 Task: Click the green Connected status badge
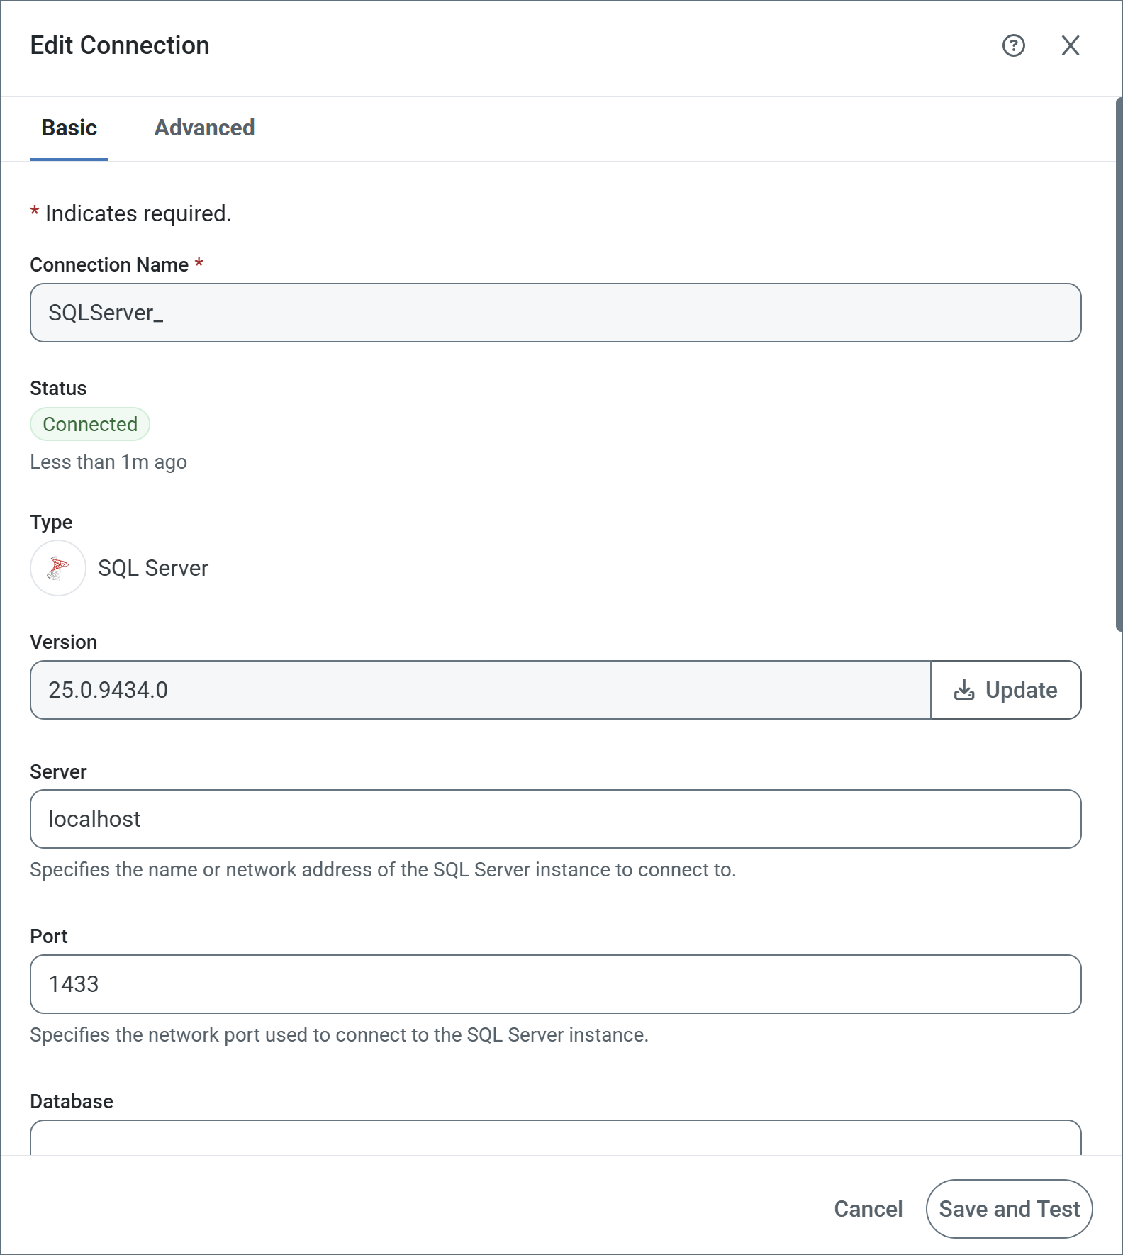[90, 424]
